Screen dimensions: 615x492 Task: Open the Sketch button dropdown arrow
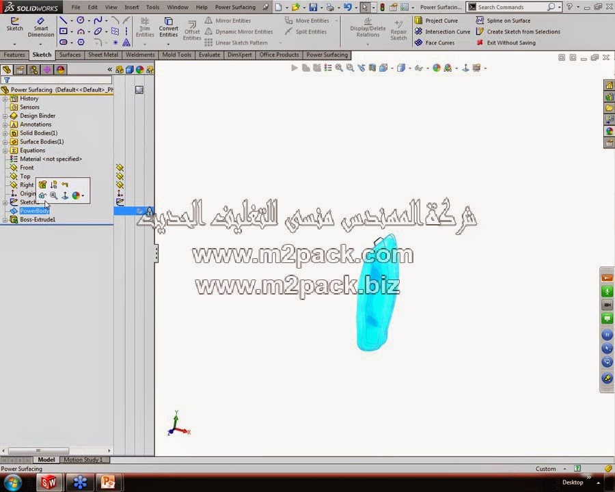click(x=14, y=44)
